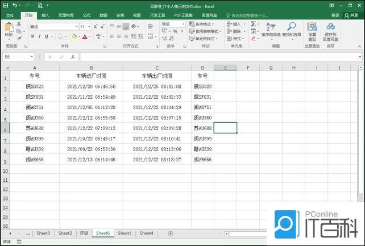Viewport: 365px width, 246px height.
Task: Open Find and Select magnifier
Action: pyautogui.click(x=292, y=30)
